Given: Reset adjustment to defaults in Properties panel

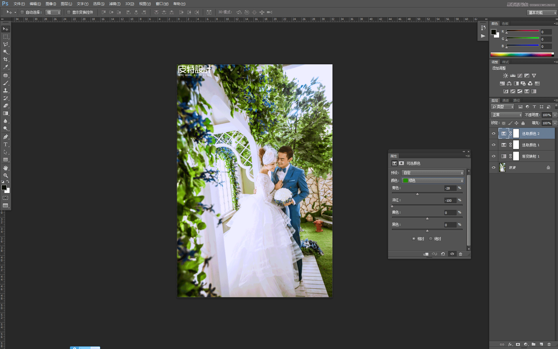Looking at the screenshot, I should (443, 254).
